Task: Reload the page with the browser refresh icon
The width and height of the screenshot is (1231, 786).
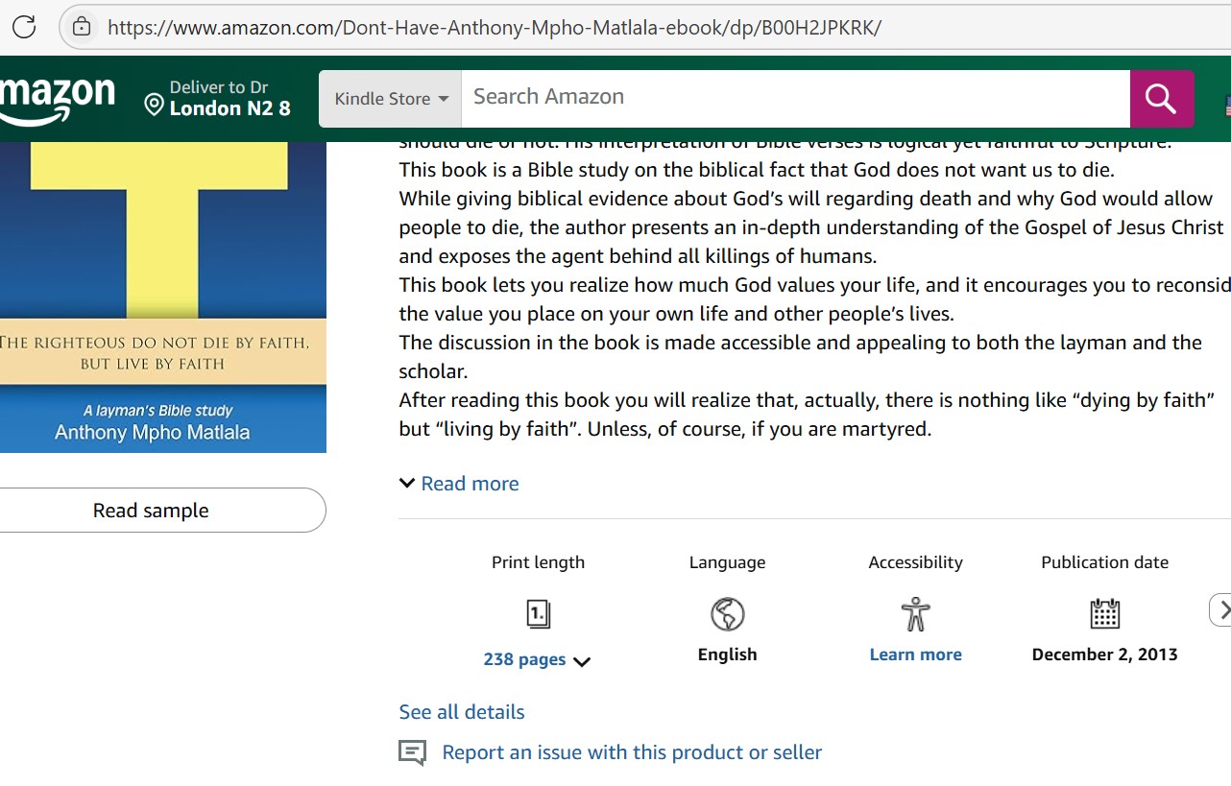Action: [x=24, y=27]
